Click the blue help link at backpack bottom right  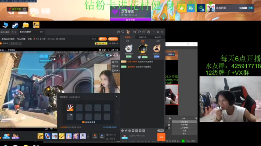click(x=110, y=127)
